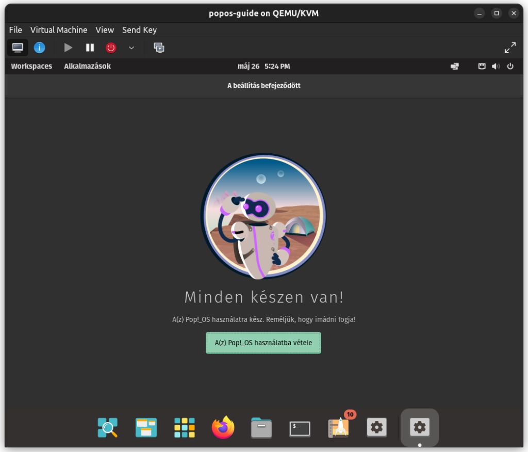
Task: Open the File menu
Action: point(15,30)
